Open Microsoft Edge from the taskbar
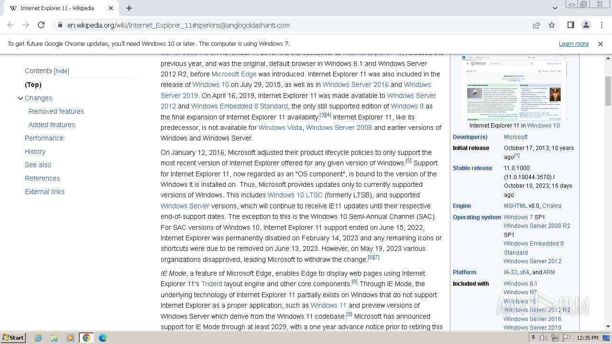 pyautogui.click(x=103, y=338)
